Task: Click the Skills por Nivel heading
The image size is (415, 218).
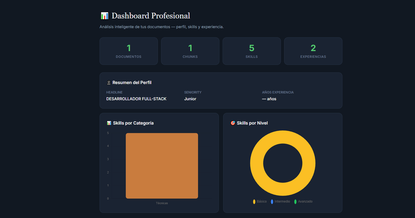Action: (x=252, y=123)
